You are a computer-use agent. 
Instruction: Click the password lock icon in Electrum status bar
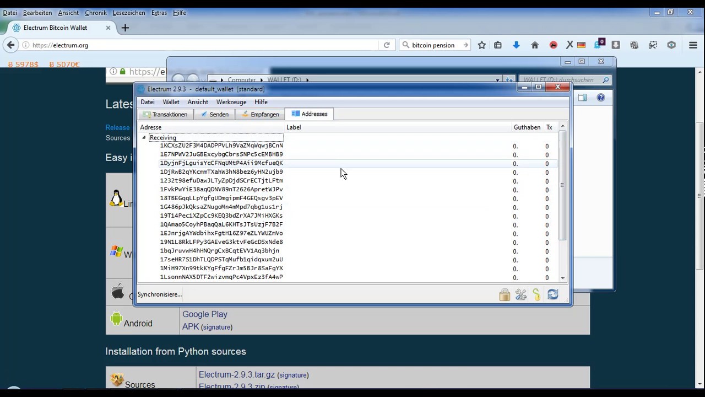[x=505, y=295]
